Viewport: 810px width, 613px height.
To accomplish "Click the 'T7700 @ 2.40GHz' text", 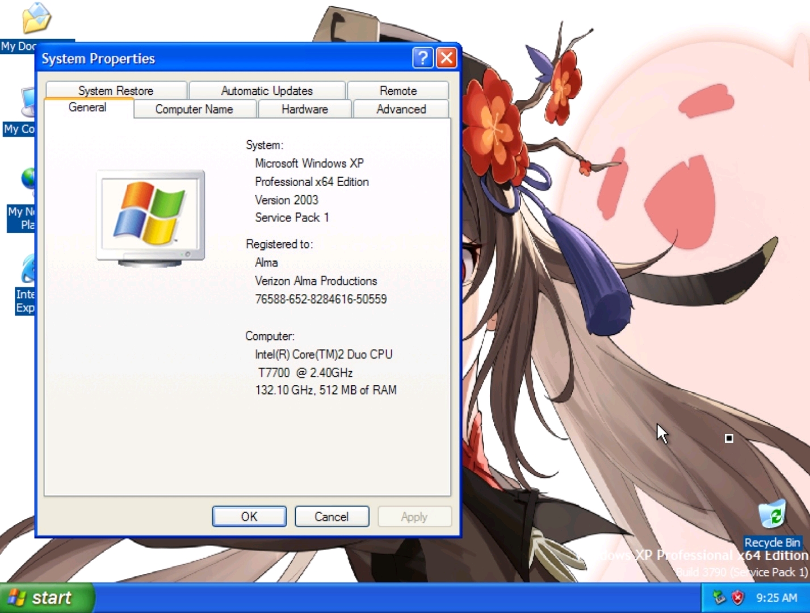I will 305,372.
